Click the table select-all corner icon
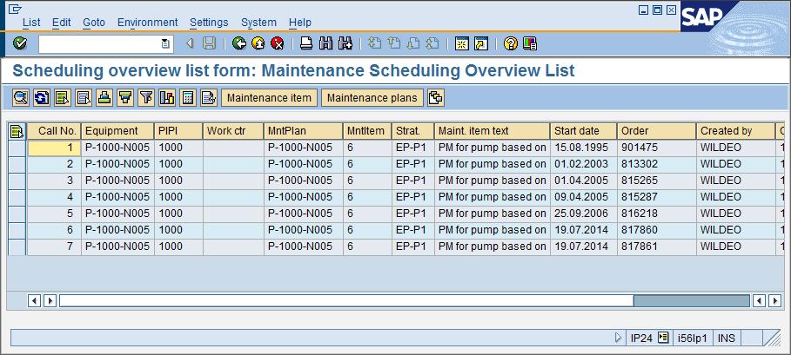Screen dimensions: 791x355 (17, 131)
